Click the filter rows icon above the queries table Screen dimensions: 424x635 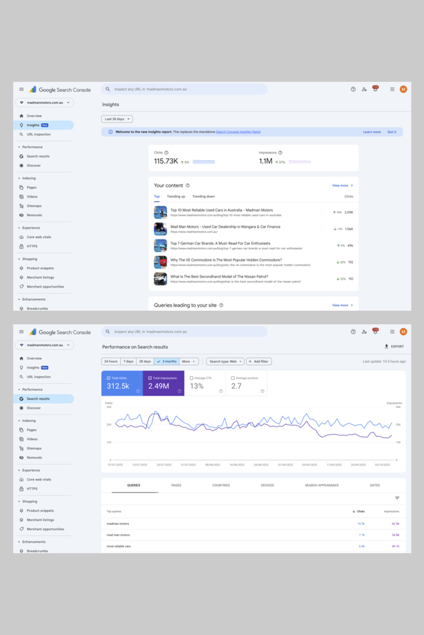[x=397, y=498]
